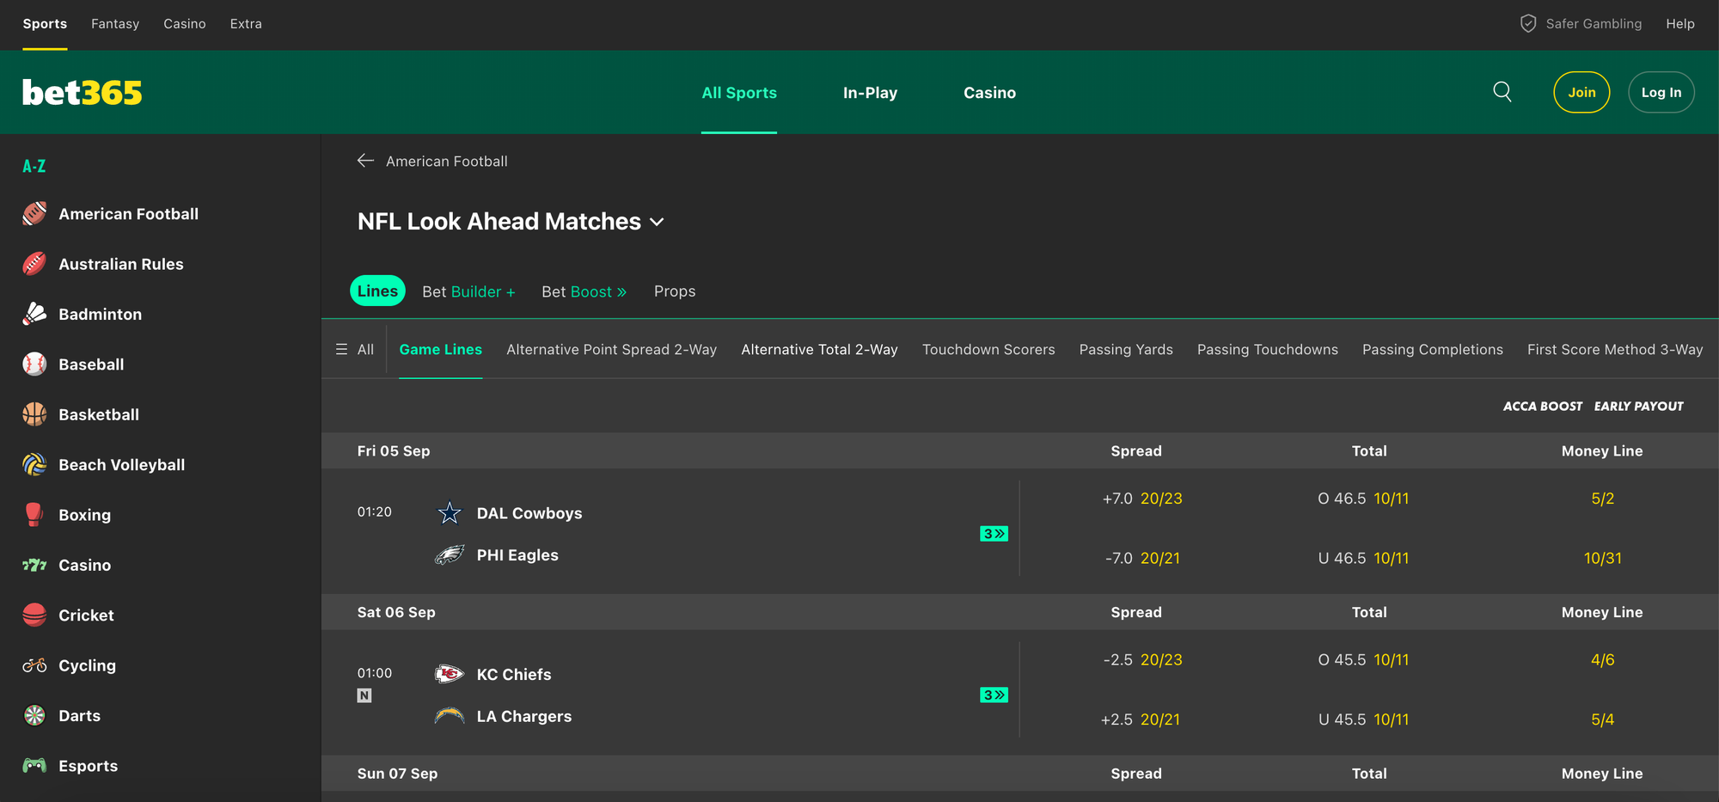The height and width of the screenshot is (802, 1719).
Task: Click the American Football sidebar icon
Action: click(x=34, y=213)
